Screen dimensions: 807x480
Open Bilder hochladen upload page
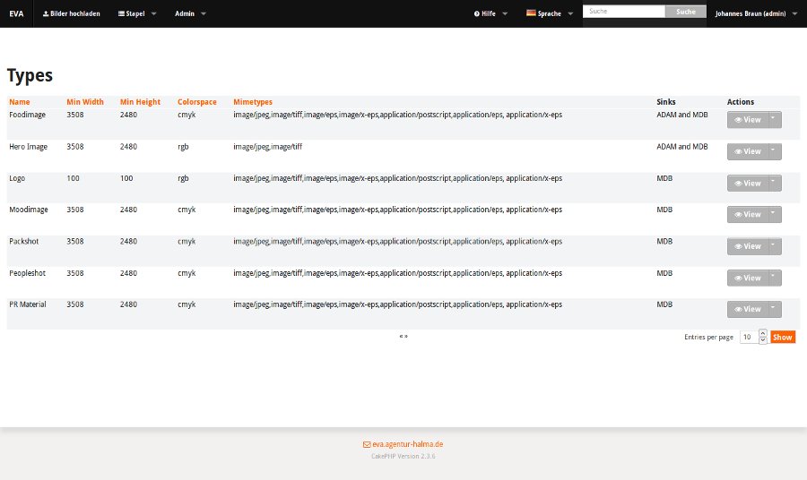click(71, 13)
